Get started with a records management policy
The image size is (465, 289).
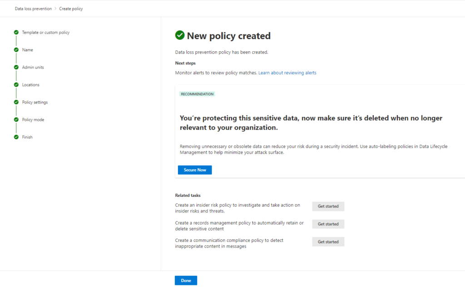(328, 224)
